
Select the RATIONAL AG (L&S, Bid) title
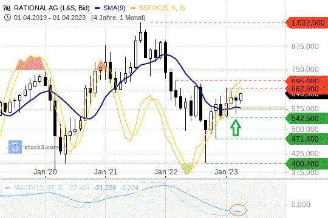[x=52, y=8]
